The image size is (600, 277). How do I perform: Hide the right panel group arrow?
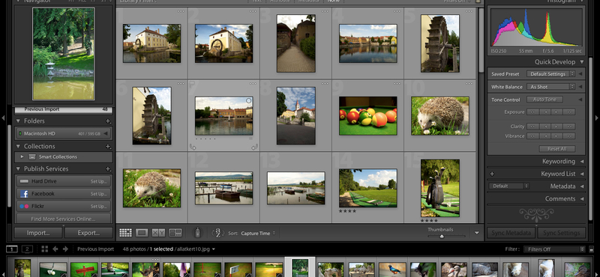point(597,118)
